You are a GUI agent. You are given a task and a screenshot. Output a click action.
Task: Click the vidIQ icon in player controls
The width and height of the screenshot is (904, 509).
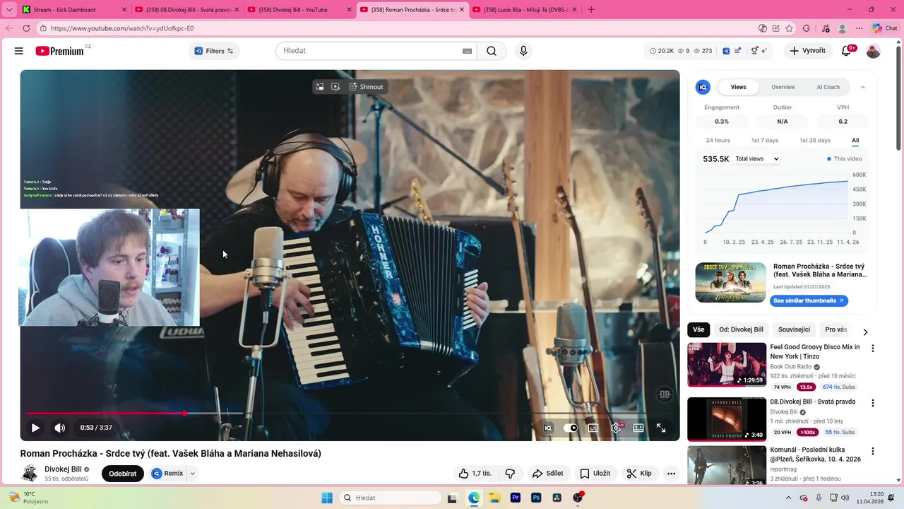[547, 428]
